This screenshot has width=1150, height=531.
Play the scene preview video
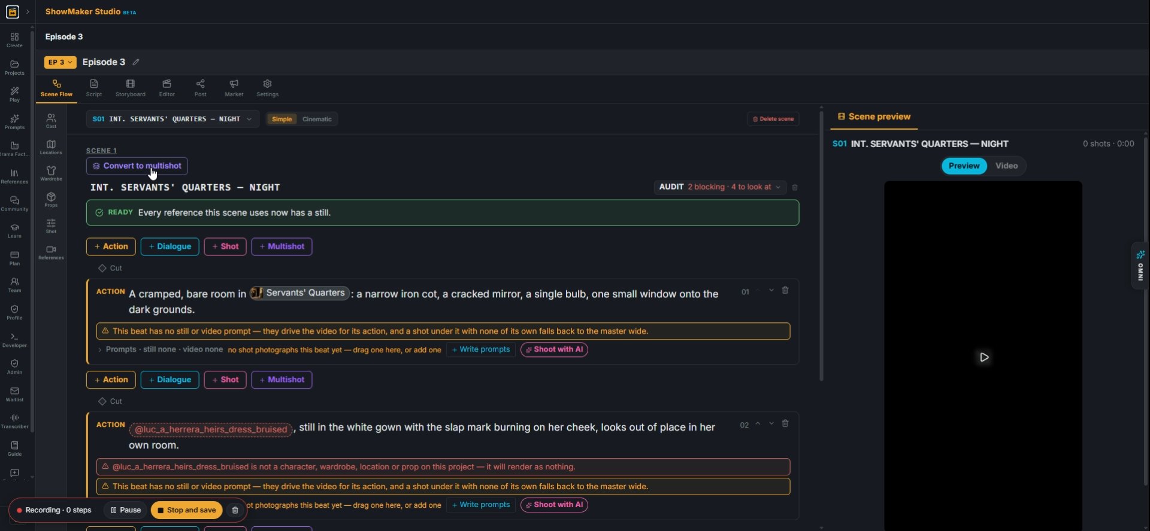(984, 357)
